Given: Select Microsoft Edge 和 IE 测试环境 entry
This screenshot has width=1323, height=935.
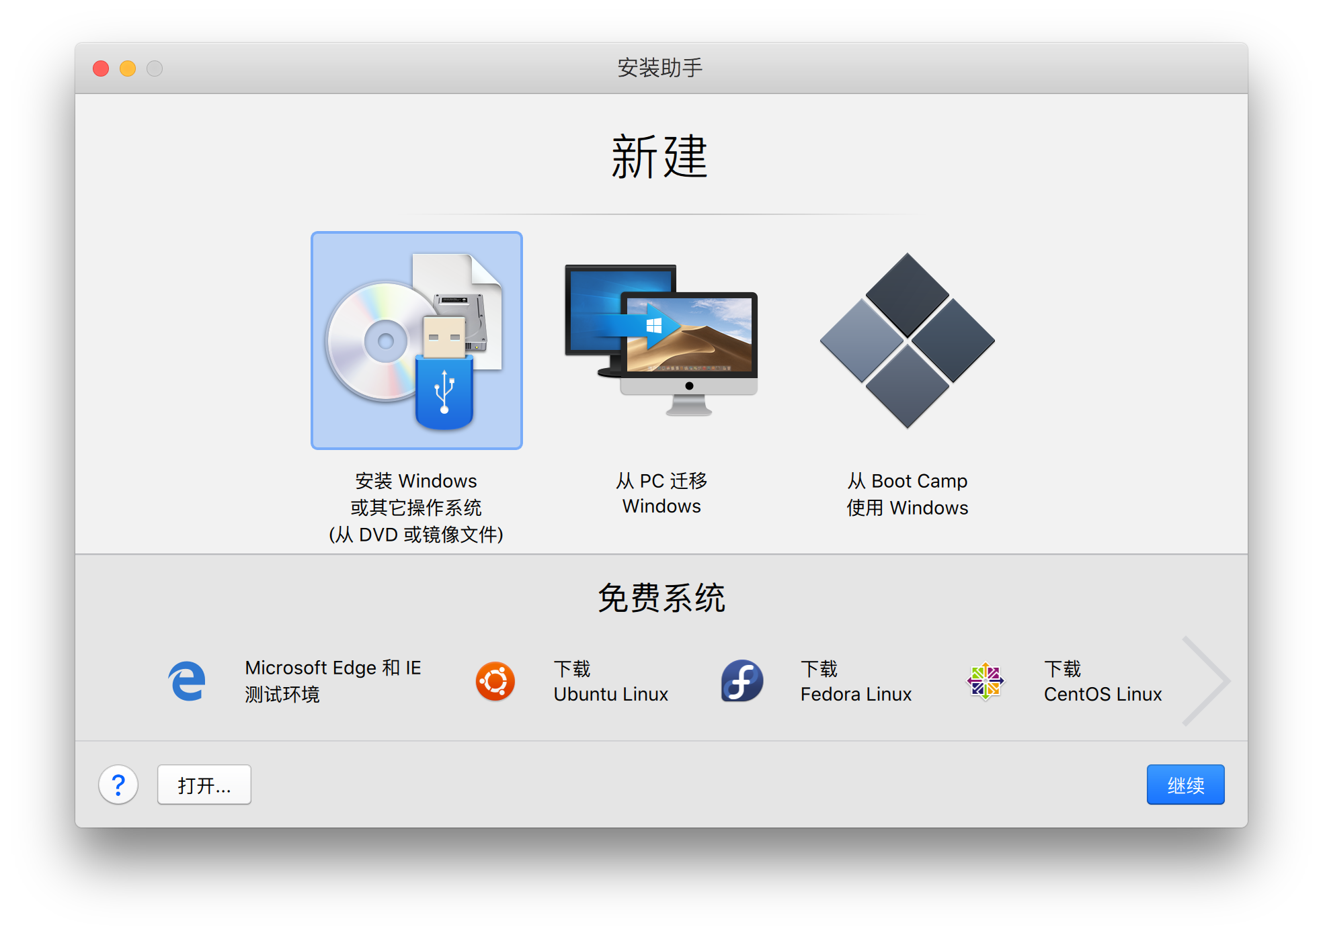Looking at the screenshot, I should (333, 680).
